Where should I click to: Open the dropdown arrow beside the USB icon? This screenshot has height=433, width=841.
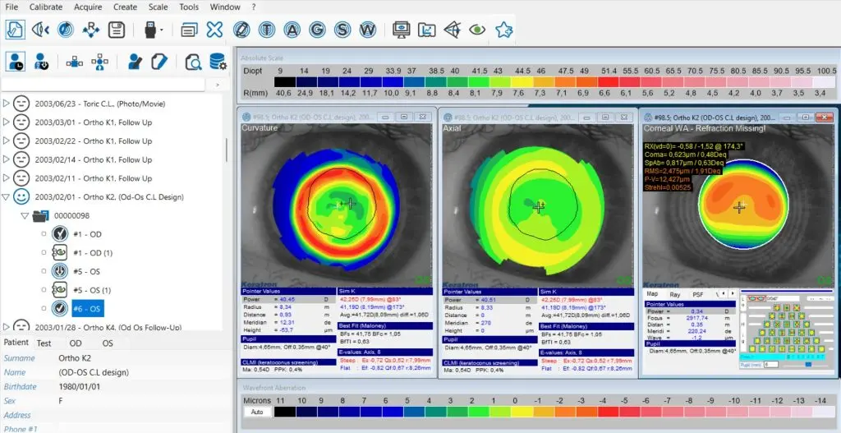pos(162,30)
